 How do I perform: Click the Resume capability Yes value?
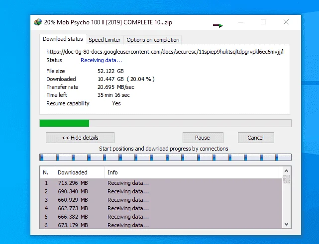tap(116, 104)
